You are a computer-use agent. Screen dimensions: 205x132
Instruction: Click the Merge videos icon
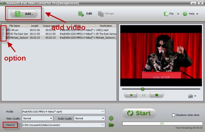[x=101, y=14]
